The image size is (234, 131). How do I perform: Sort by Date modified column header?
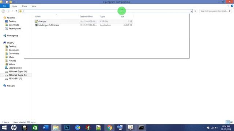(x=86, y=16)
